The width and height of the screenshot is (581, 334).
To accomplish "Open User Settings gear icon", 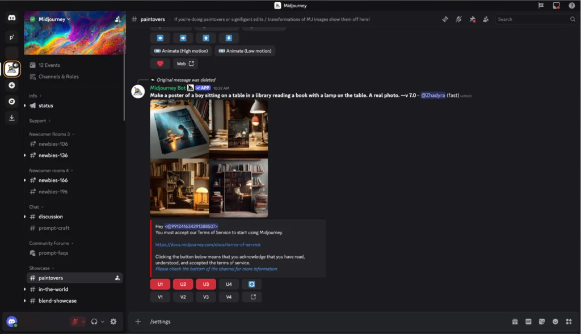I will [x=113, y=322].
